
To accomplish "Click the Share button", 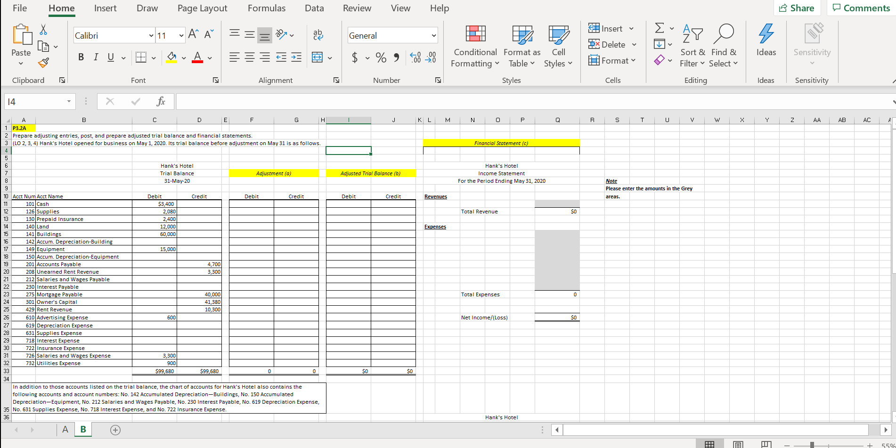I will click(x=797, y=8).
